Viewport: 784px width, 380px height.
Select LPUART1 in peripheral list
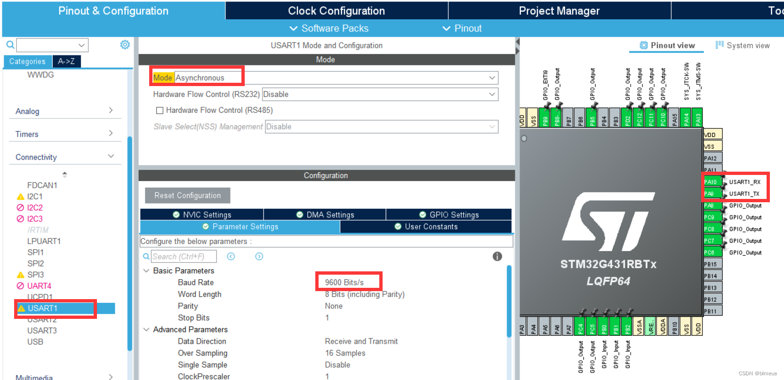click(x=44, y=241)
